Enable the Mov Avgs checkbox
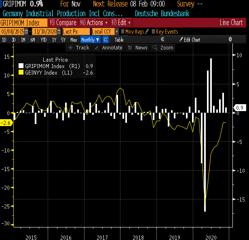 pos(123,31)
